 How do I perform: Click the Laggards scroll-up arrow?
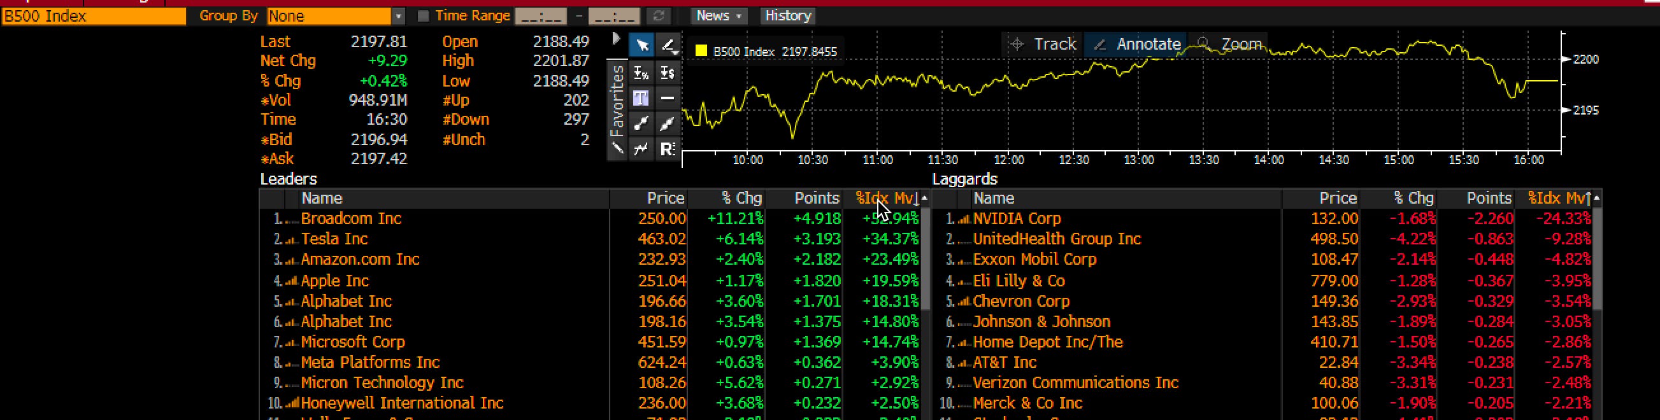point(1598,199)
